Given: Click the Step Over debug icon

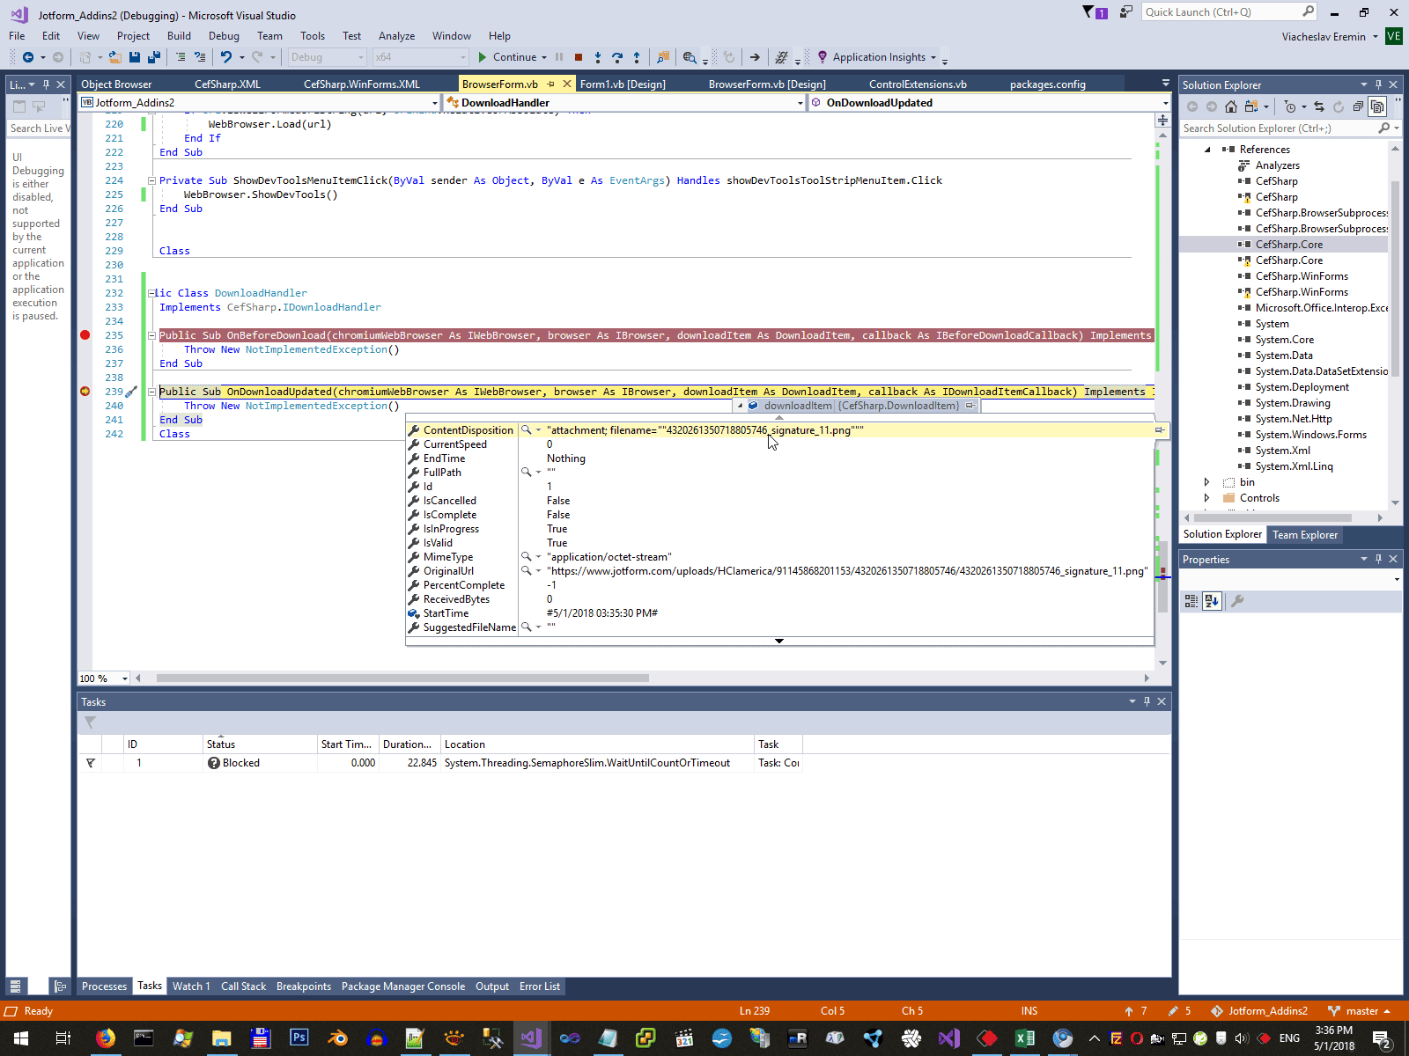Looking at the screenshot, I should pyautogui.click(x=617, y=57).
